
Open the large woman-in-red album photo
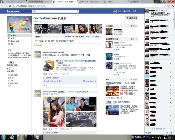54,112
